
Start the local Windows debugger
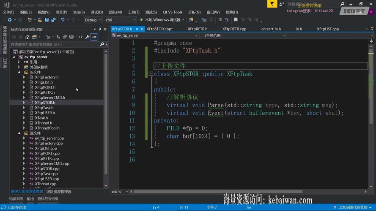pyautogui.click(x=160, y=20)
